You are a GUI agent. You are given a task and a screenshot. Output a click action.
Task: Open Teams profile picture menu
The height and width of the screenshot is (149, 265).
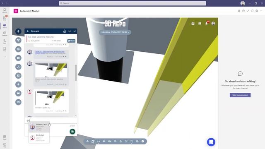[243, 3]
